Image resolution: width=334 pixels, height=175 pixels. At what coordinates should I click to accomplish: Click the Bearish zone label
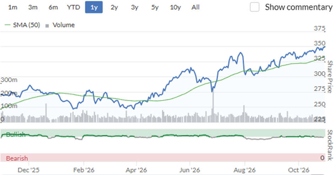point(17,158)
